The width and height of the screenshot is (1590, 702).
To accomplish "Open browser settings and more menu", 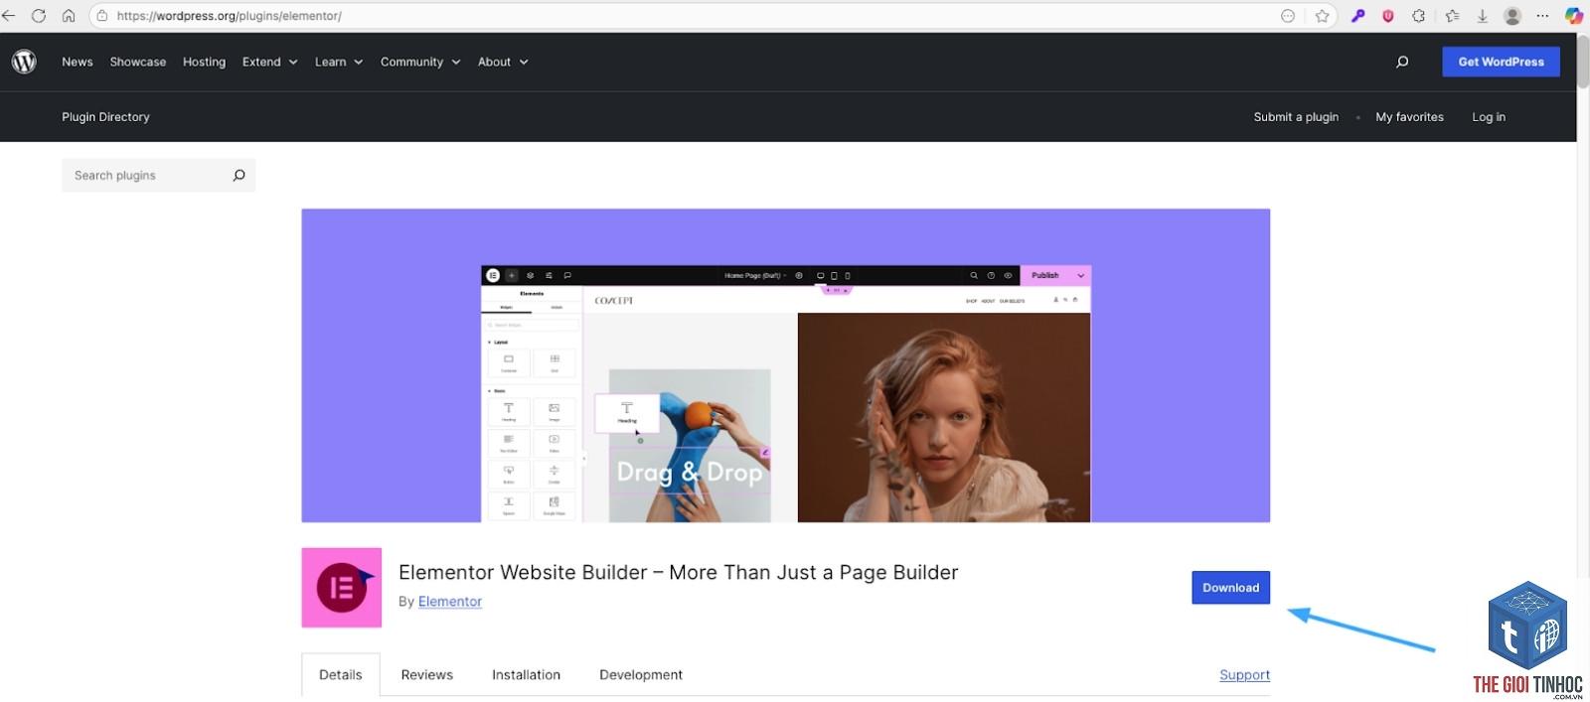I will coord(1542,16).
